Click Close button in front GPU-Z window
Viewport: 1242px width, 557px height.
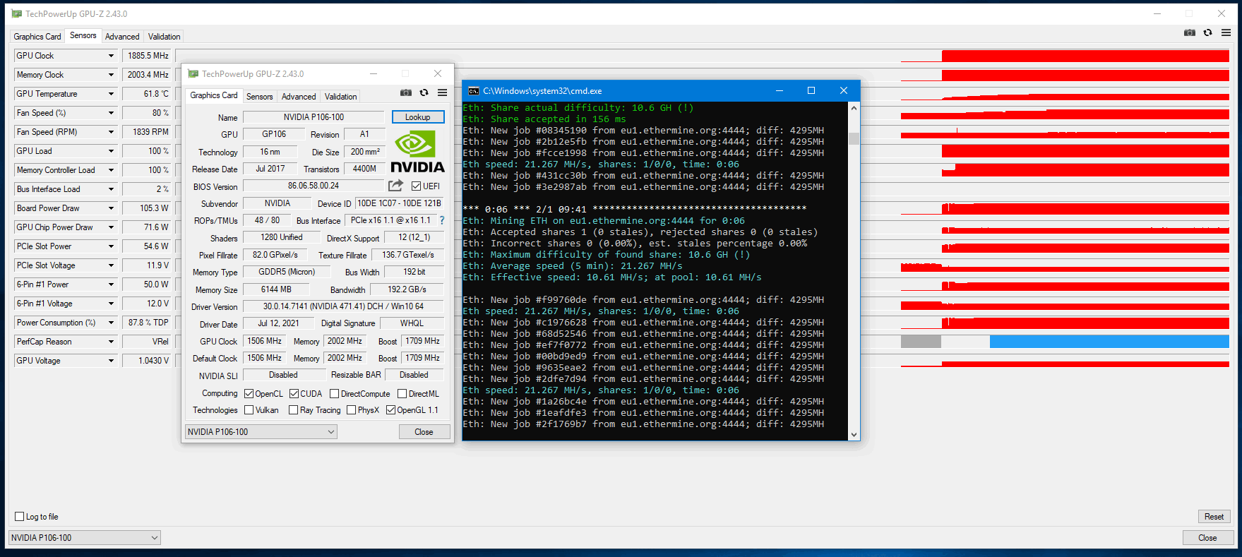(x=424, y=431)
